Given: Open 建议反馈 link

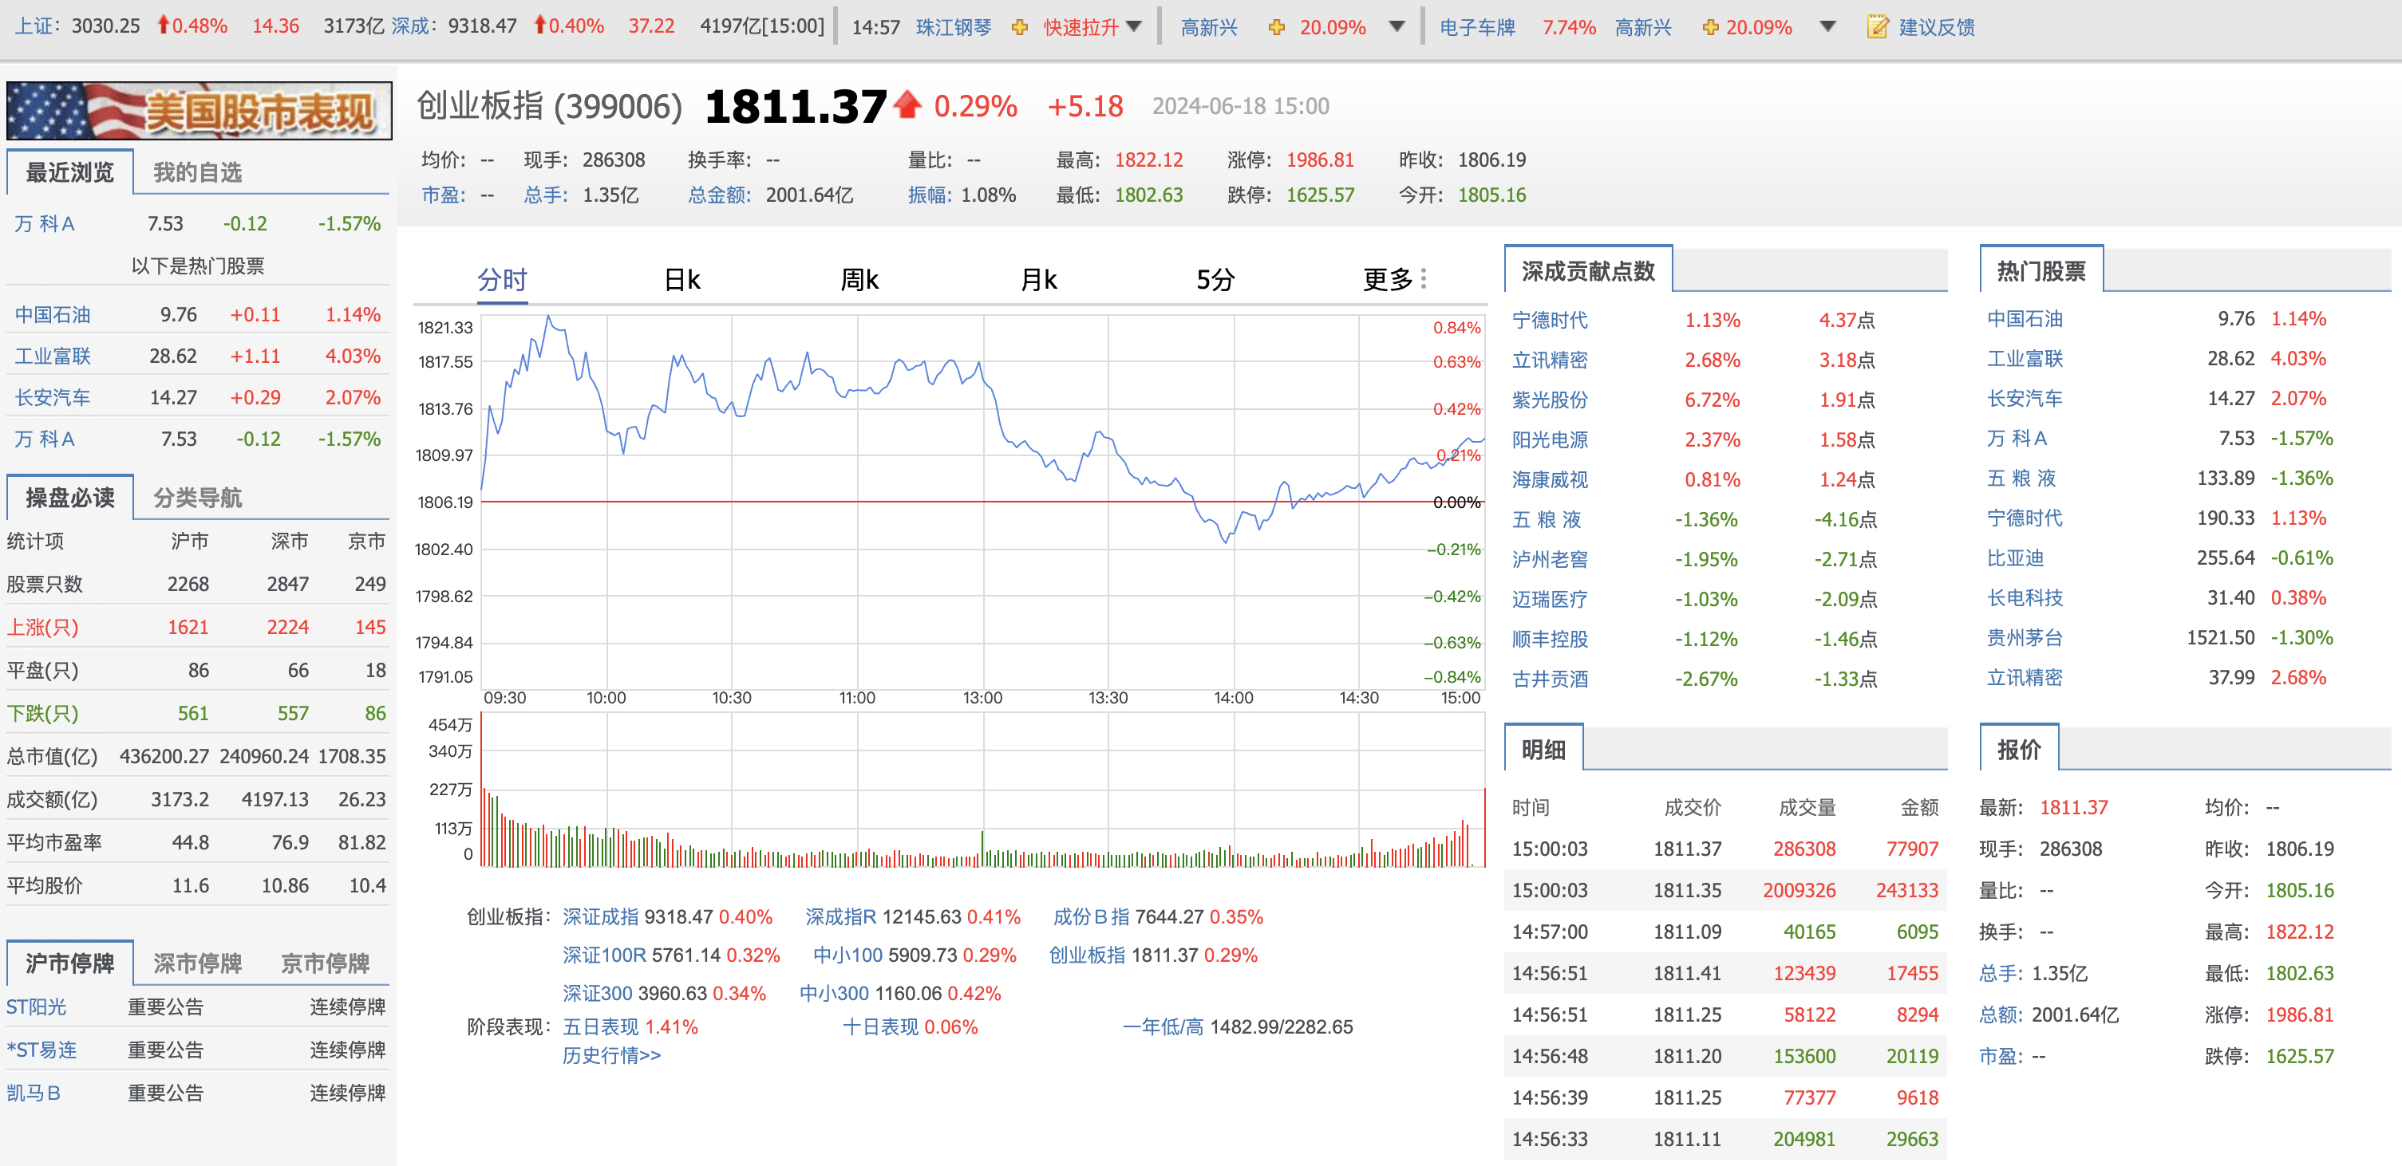Looking at the screenshot, I should tap(1937, 26).
